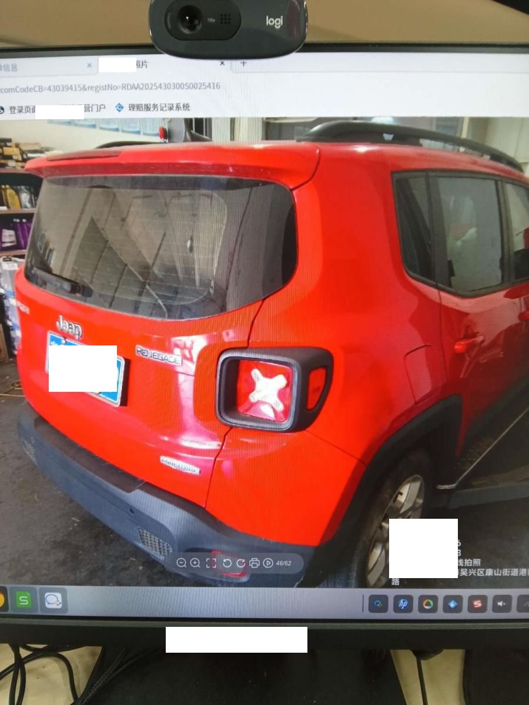Rotate the photo counterclockwise
Screen dimensions: 529x705
(227, 563)
